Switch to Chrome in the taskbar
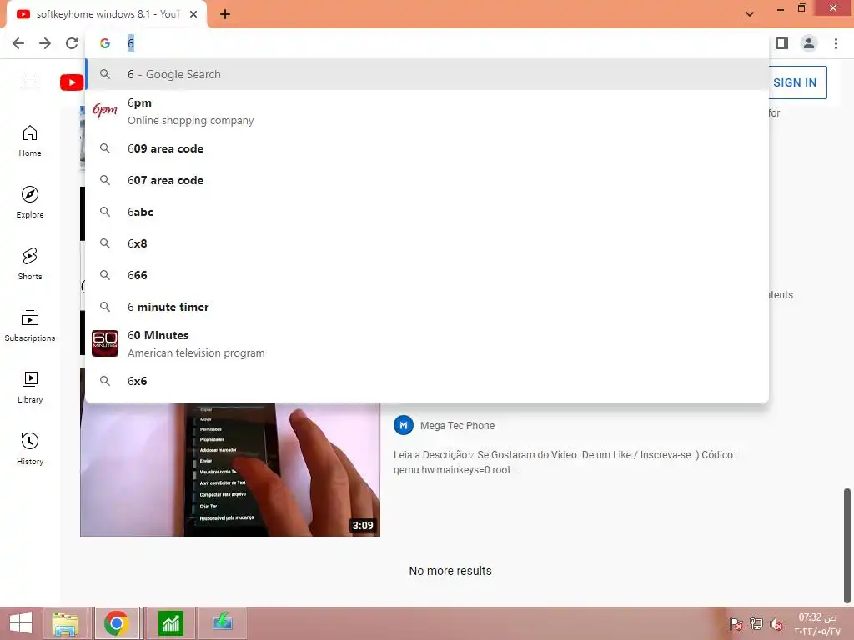 117,623
